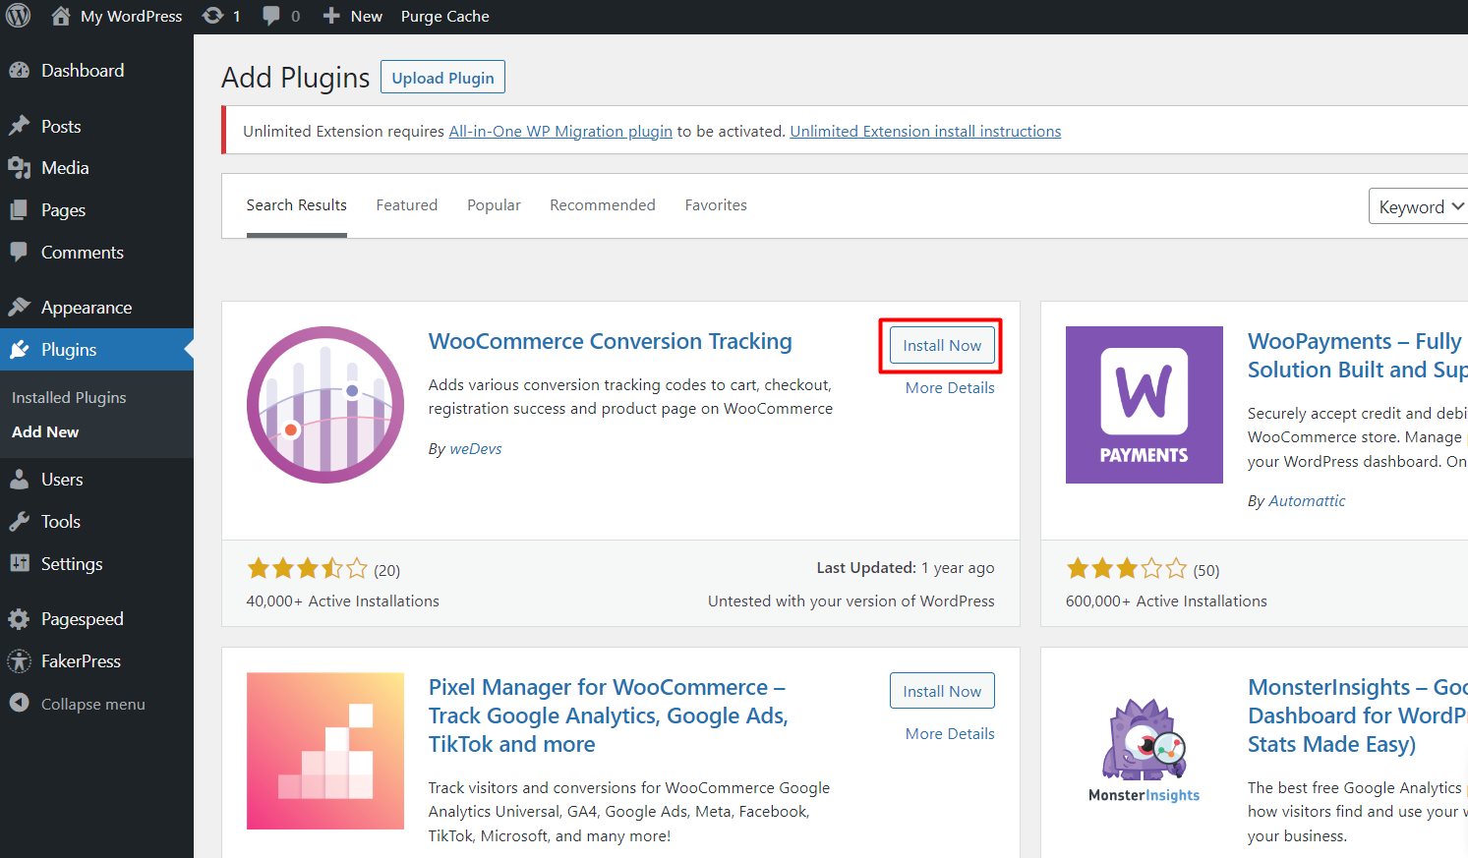Click the Add Plugins page heading
1468x858 pixels.
tap(295, 78)
